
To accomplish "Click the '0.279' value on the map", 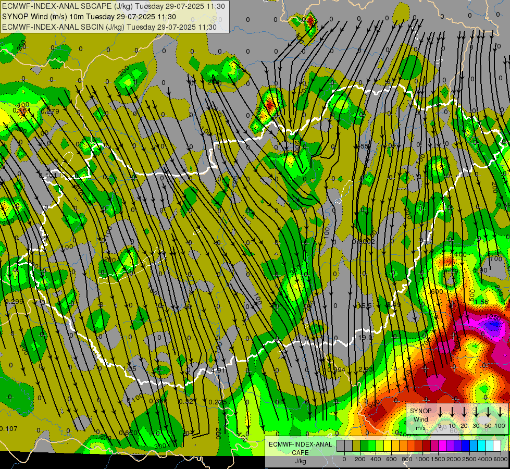I will 50,112.
